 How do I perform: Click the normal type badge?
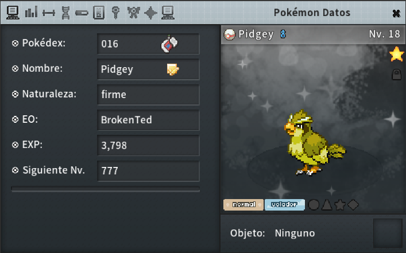[x=243, y=205]
